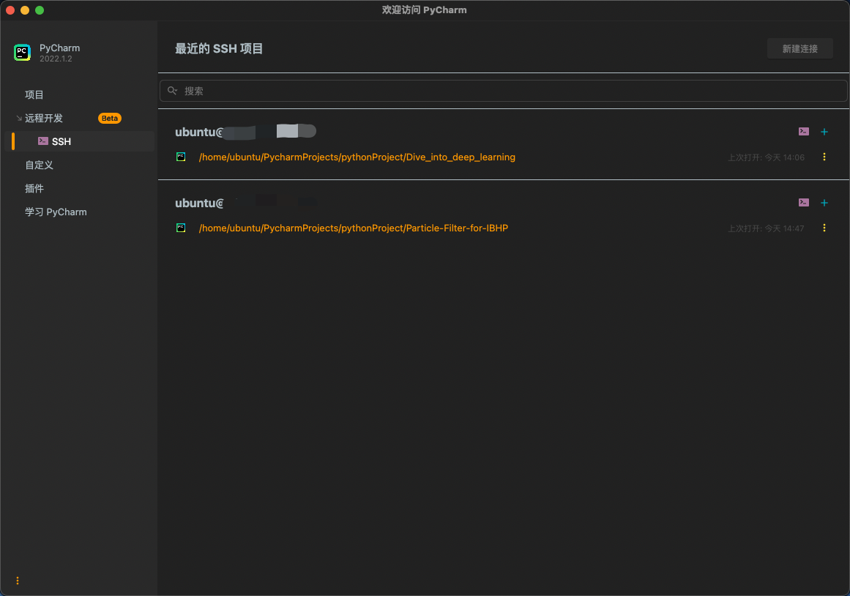The height and width of the screenshot is (596, 850).
Task: Collapse the 远程开发 section
Action: 19,118
